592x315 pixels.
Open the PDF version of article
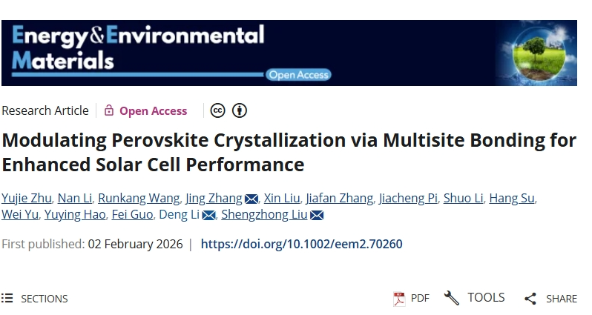(412, 298)
